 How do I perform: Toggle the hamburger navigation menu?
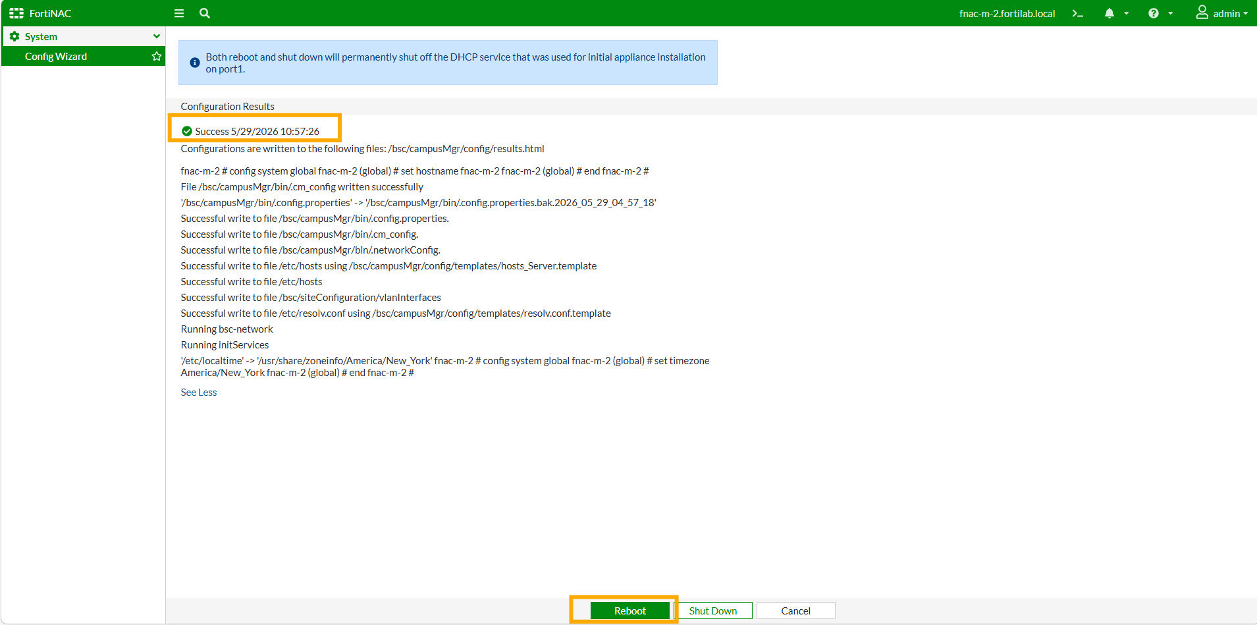pyautogui.click(x=179, y=13)
